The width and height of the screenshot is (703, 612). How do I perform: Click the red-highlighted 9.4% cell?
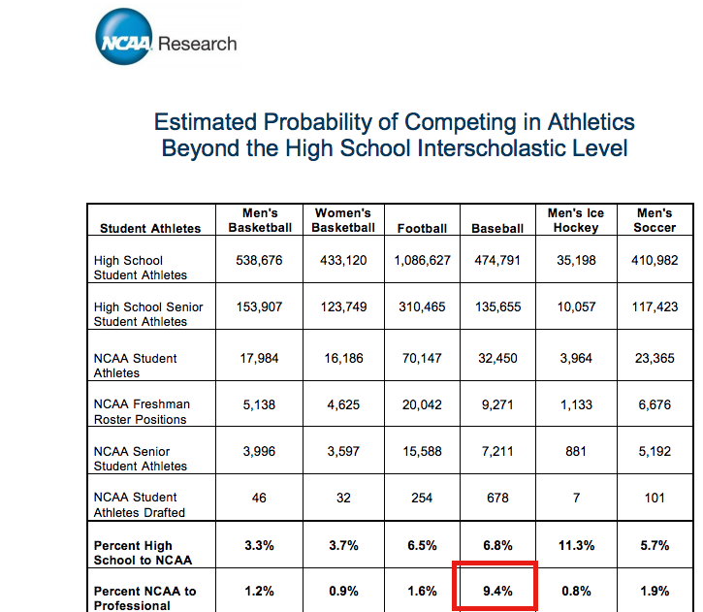coord(497,592)
